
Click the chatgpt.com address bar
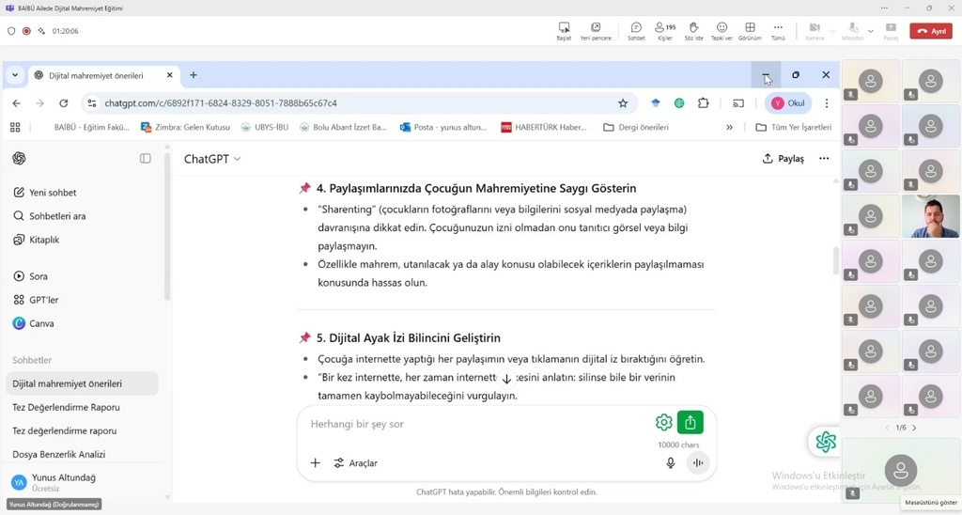coord(358,103)
